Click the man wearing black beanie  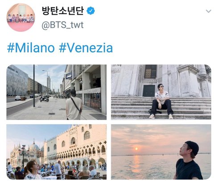click(x=189, y=161)
